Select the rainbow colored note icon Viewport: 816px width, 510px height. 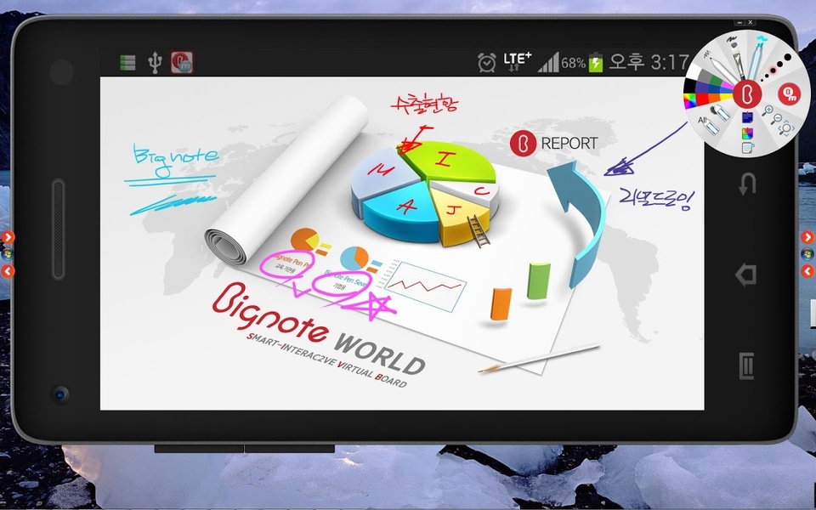pyautogui.click(x=748, y=133)
